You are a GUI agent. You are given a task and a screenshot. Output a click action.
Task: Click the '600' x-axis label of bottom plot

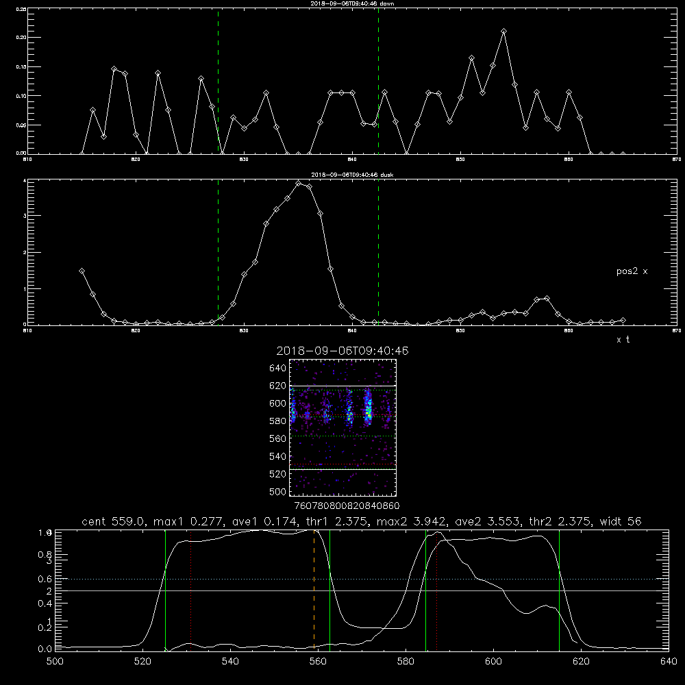493,662
